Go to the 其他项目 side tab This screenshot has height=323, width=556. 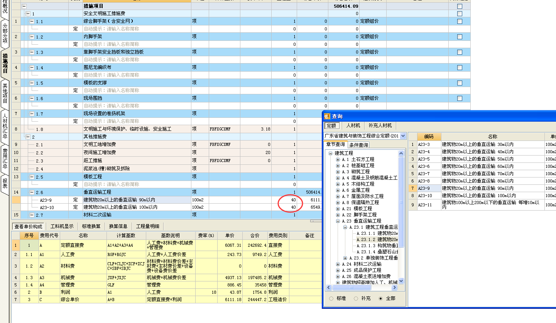[x=5, y=94]
